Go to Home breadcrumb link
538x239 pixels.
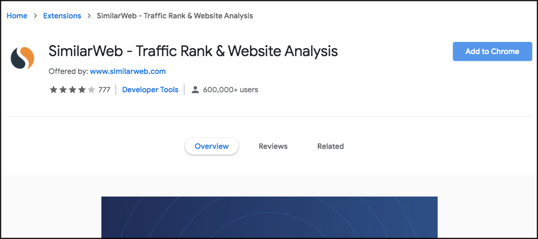click(17, 16)
